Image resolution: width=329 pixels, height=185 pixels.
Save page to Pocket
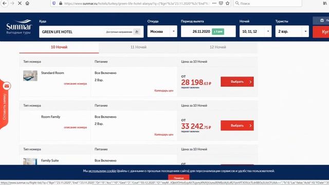(221, 4)
